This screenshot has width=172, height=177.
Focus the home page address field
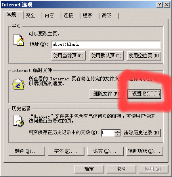(106, 44)
